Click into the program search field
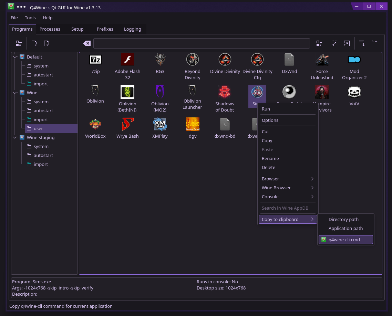 [202, 43]
